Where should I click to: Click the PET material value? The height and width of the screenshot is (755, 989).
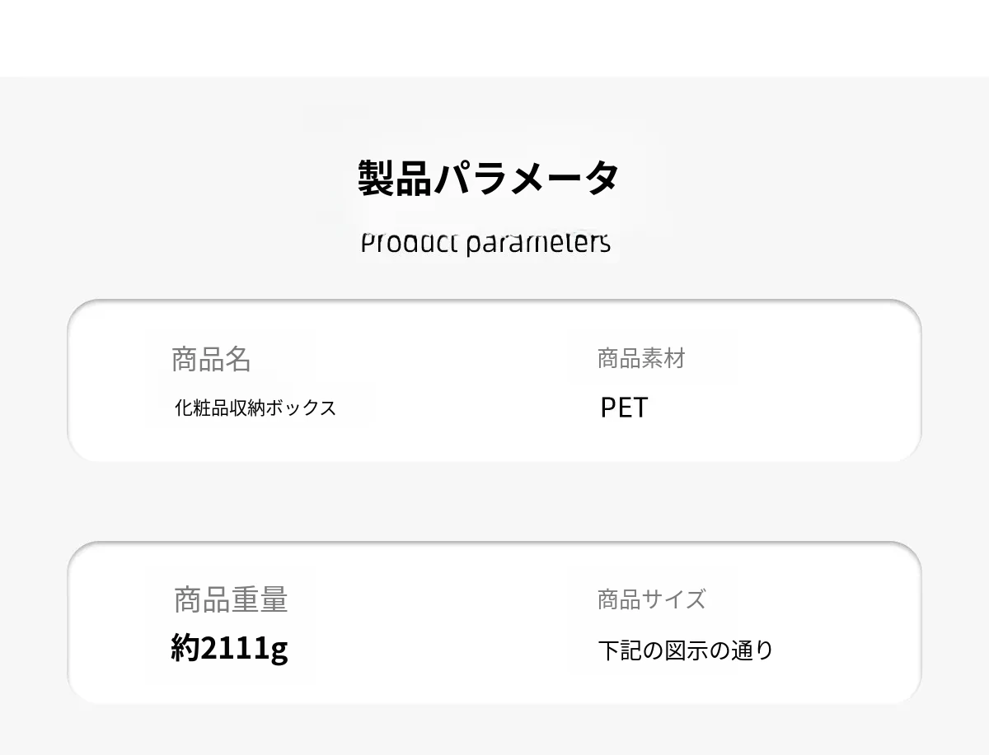624,408
